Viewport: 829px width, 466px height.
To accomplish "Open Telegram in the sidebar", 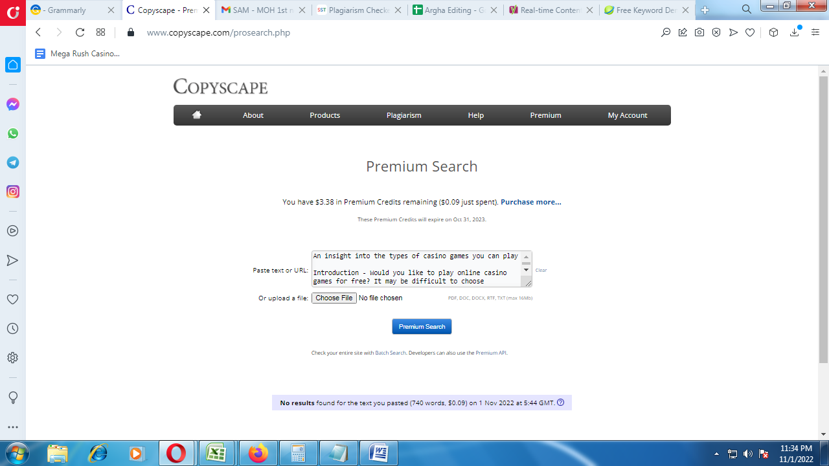I will (13, 162).
